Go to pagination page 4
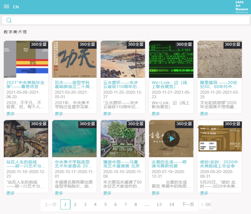The height and width of the screenshot is (214, 251). click(x=95, y=205)
